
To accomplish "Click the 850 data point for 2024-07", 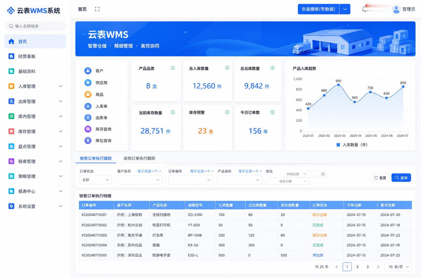I will pyautogui.click(x=403, y=87).
